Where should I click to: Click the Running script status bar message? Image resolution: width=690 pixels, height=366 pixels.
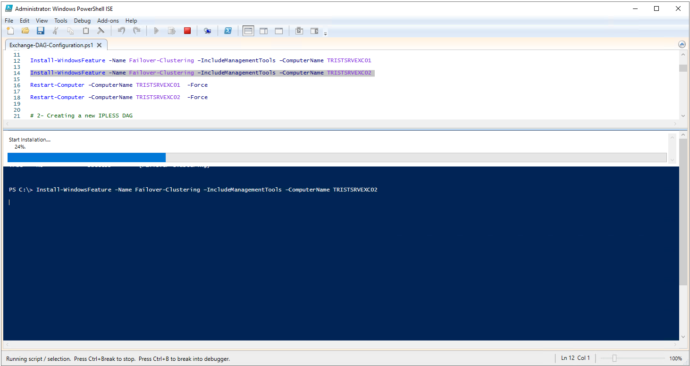pyautogui.click(x=118, y=359)
